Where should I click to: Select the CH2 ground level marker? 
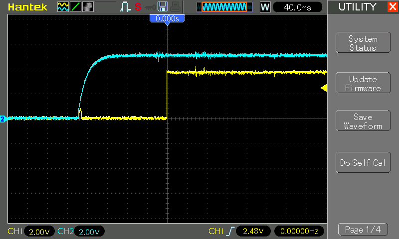(3, 119)
